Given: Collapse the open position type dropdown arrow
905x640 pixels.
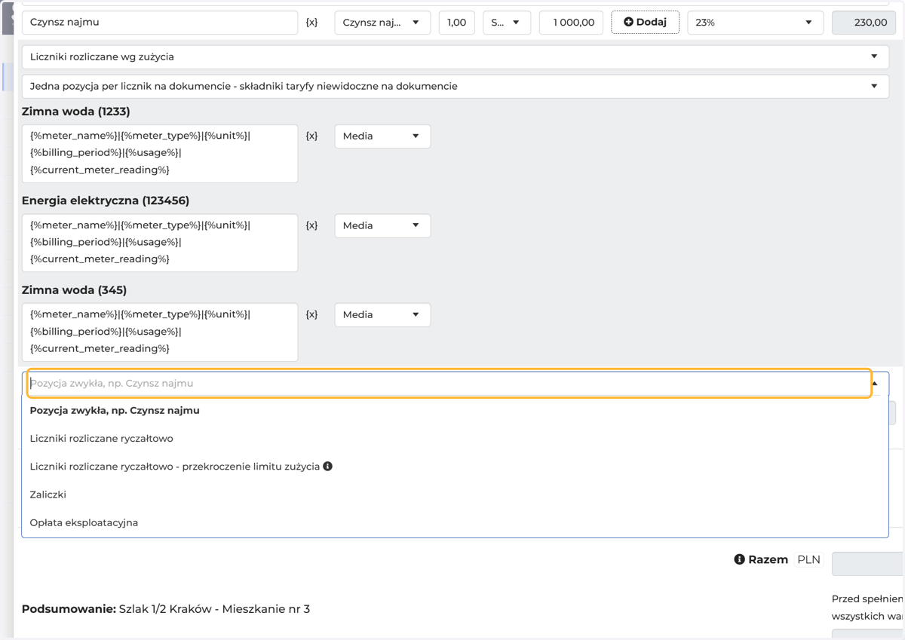Looking at the screenshot, I should [875, 384].
